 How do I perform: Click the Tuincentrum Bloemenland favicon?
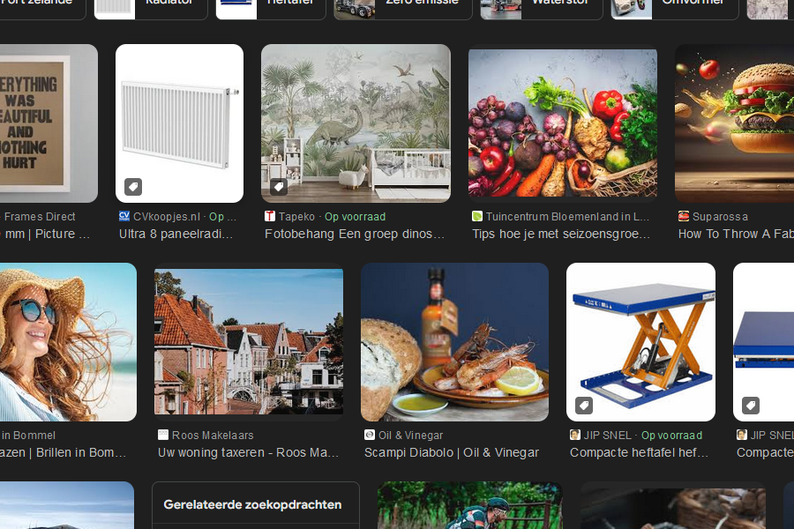click(477, 216)
